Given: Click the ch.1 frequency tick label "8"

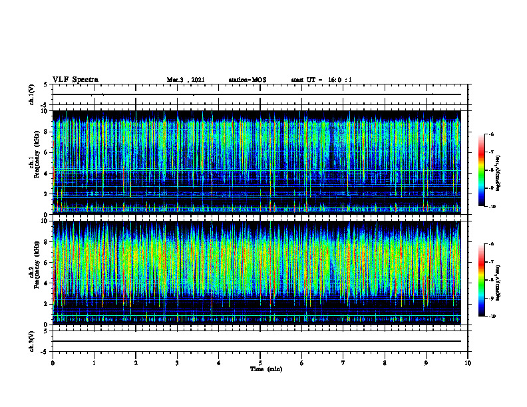Looking at the screenshot, I should pyautogui.click(x=46, y=132).
